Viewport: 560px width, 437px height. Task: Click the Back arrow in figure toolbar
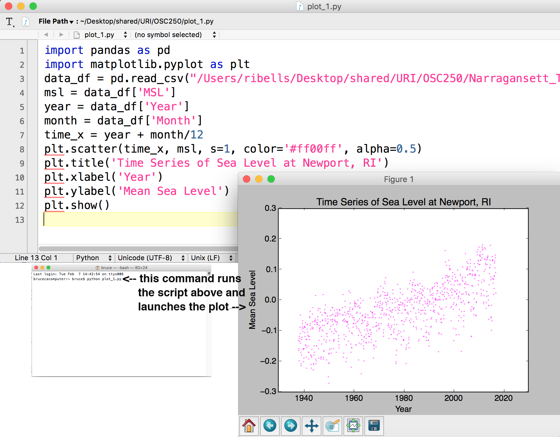pos(270,426)
